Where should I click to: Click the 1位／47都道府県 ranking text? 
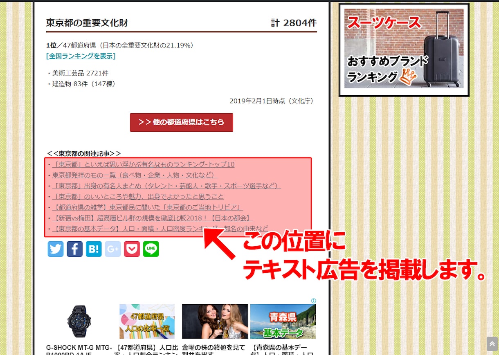click(120, 45)
